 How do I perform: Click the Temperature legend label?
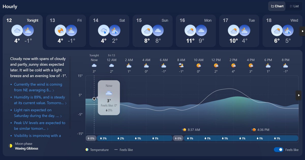(x=99, y=150)
